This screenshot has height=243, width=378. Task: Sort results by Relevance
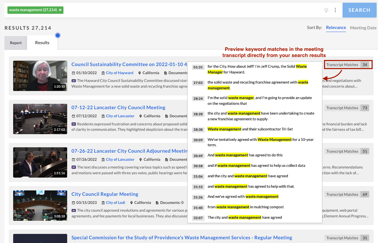[x=336, y=28]
